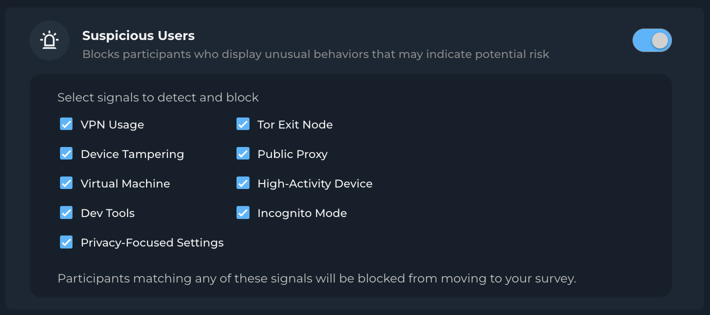Click the siren alert icon
Viewport: 710px width, 315px height.
(x=49, y=40)
